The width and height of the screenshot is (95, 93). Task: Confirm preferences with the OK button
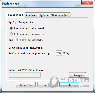click(x=69, y=85)
